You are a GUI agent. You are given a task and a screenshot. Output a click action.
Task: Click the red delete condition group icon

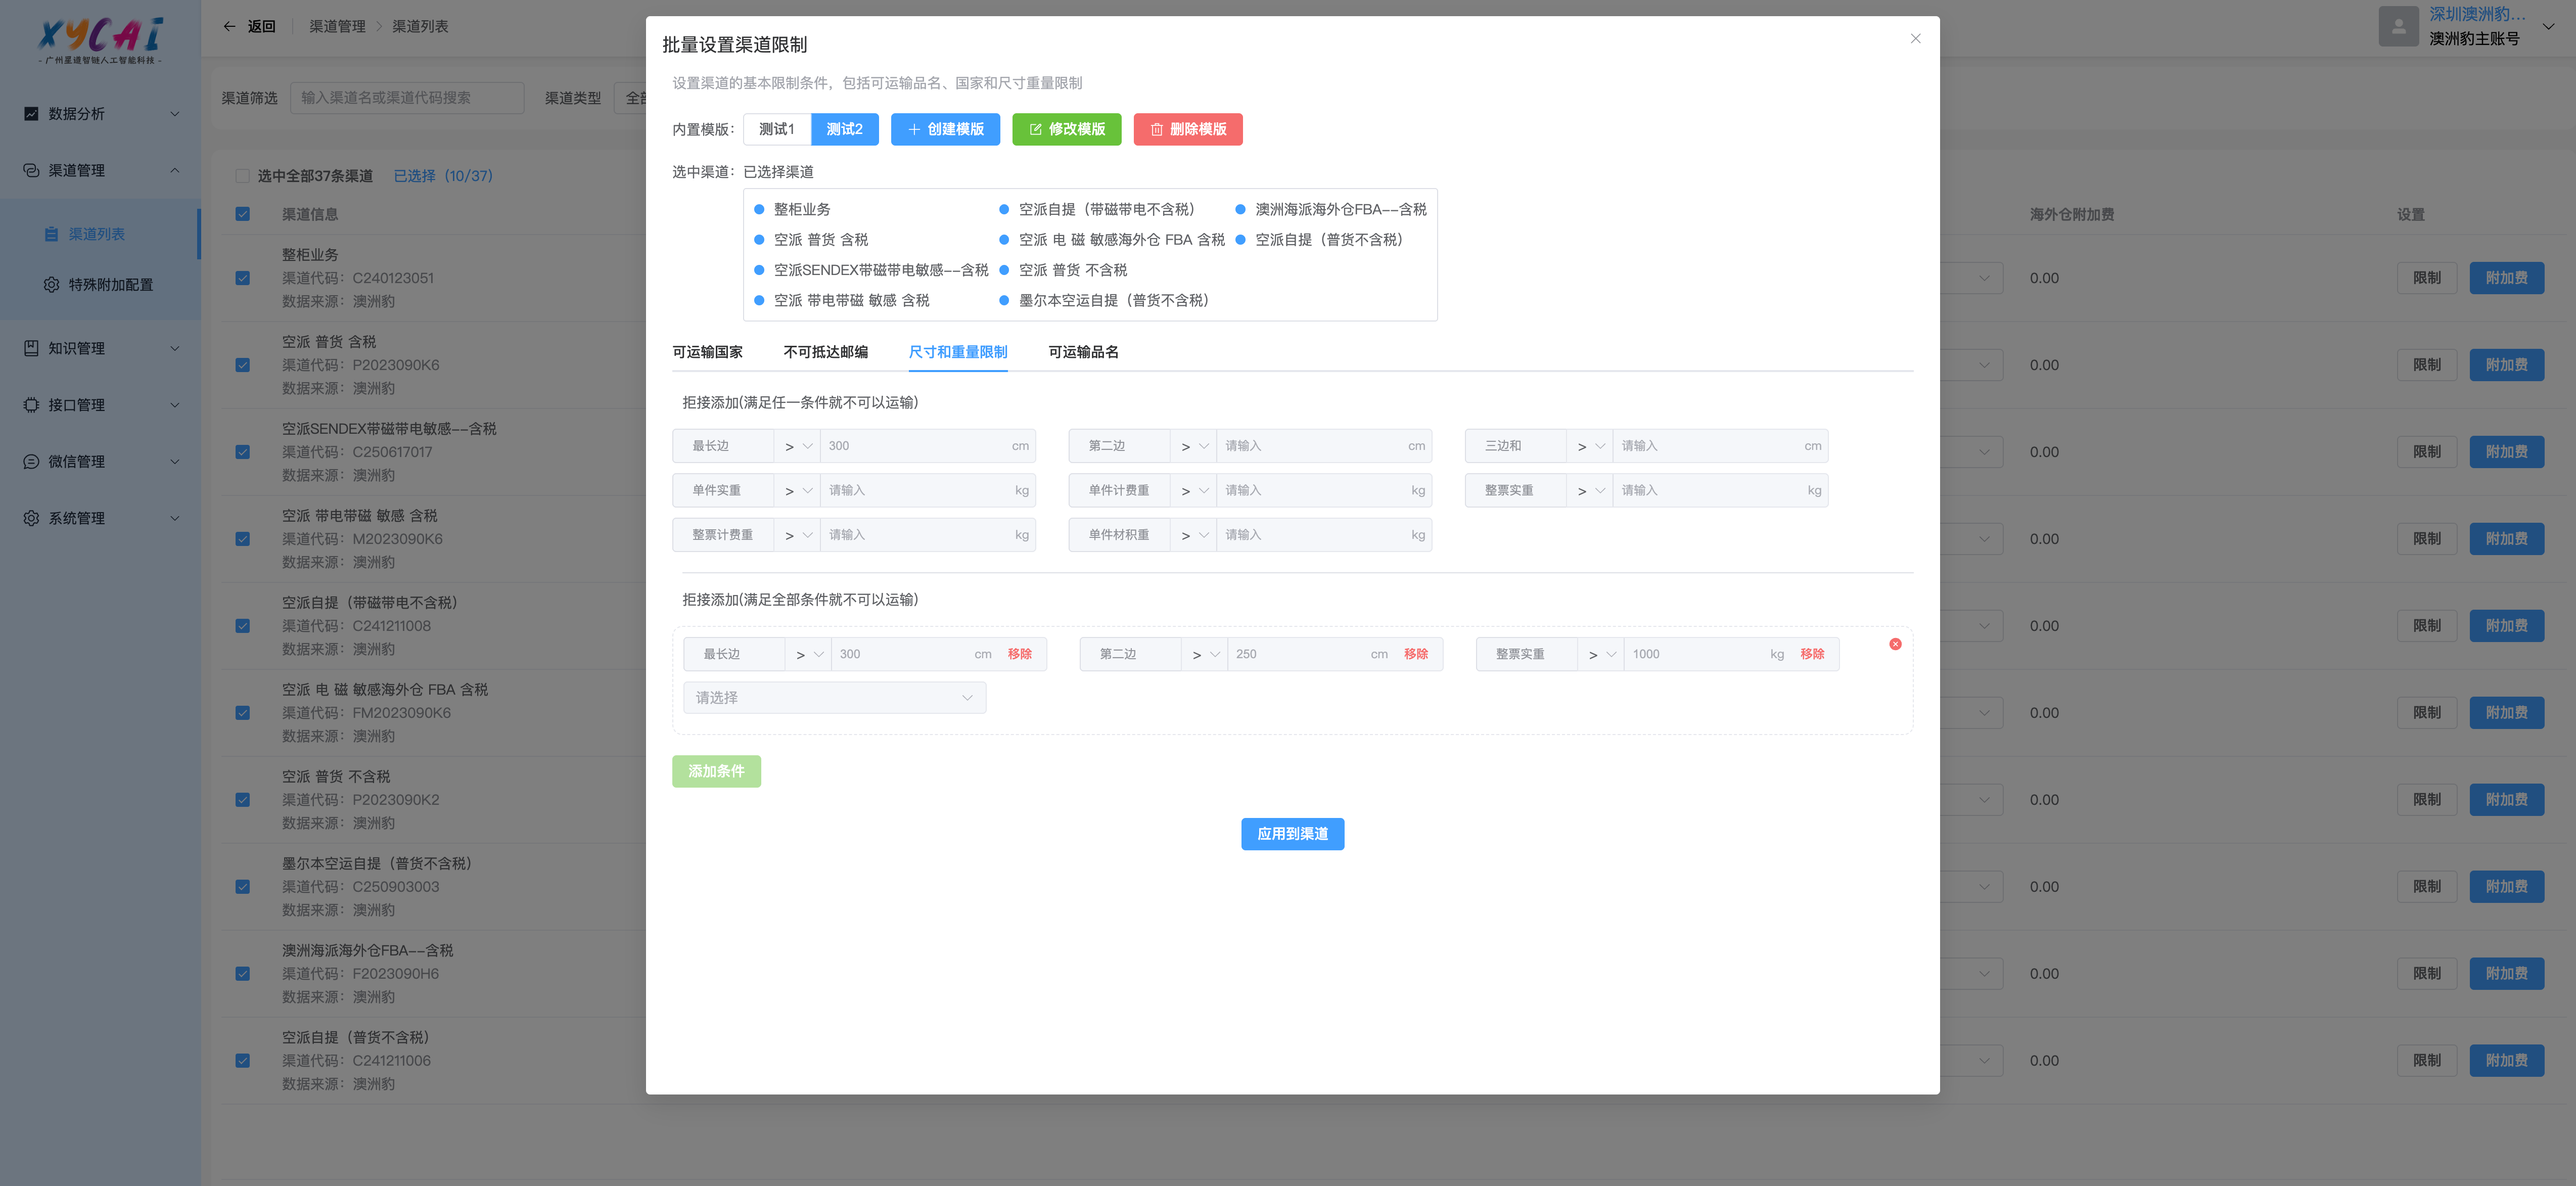pyautogui.click(x=1894, y=644)
